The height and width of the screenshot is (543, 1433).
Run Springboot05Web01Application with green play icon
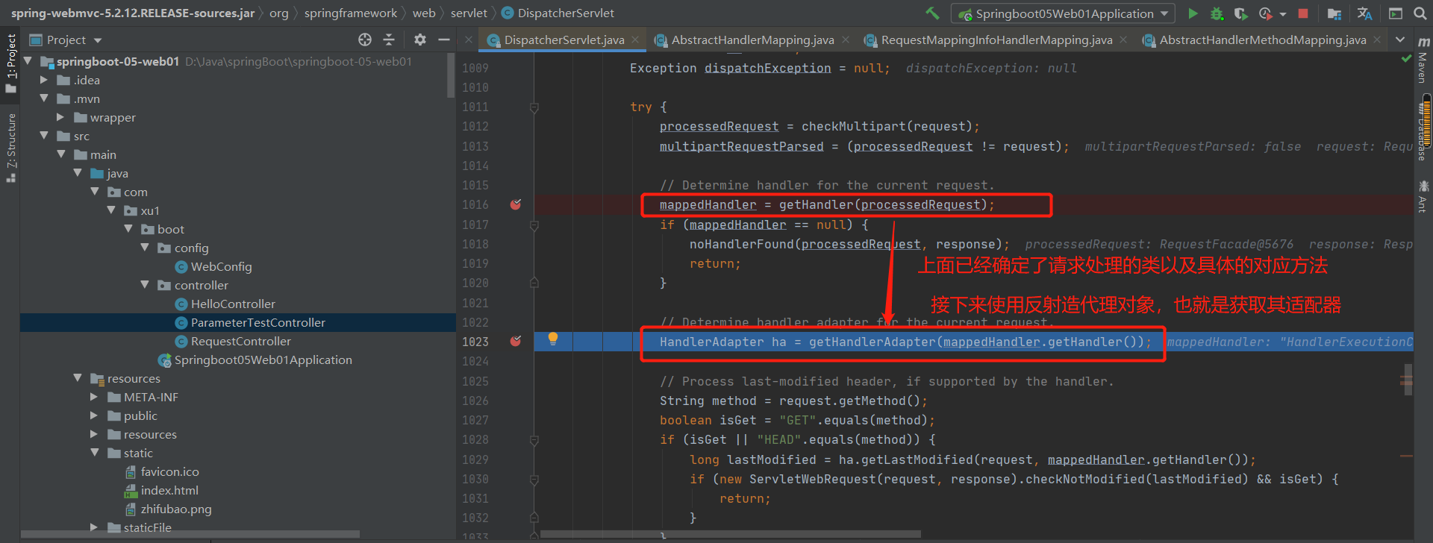click(x=1193, y=13)
